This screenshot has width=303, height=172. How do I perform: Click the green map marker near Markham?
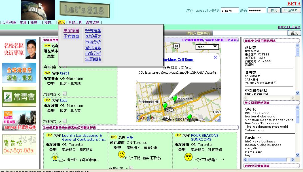pyautogui.click(x=175, y=99)
